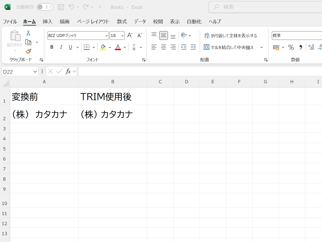Open the 配置 dialog launcher
322x242 pixels.
pyautogui.click(x=266, y=60)
